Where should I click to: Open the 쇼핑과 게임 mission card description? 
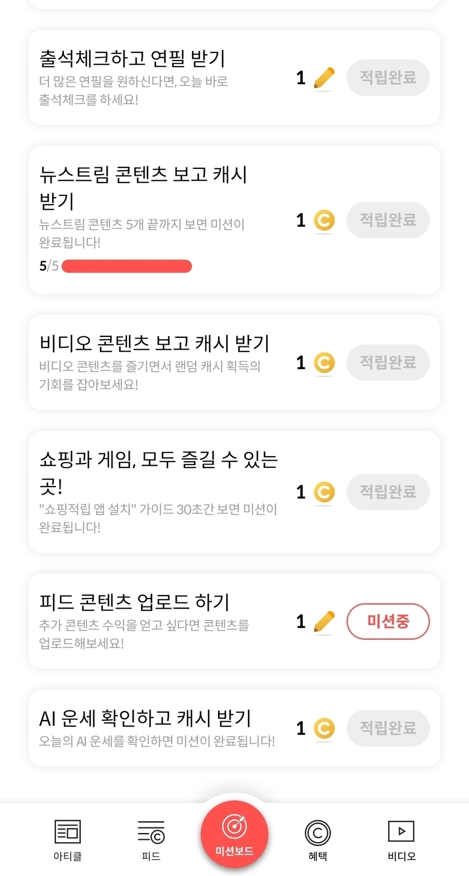point(158,518)
